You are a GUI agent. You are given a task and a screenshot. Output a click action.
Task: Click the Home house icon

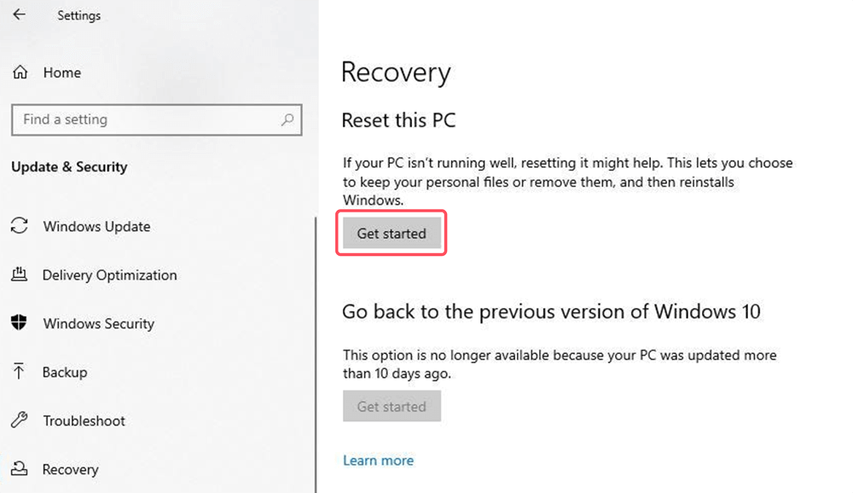(19, 72)
